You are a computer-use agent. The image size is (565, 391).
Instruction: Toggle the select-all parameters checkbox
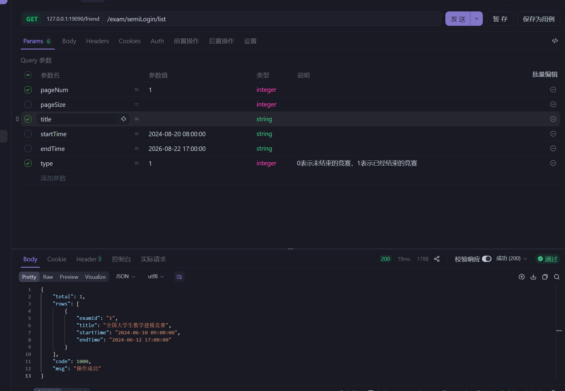28,75
